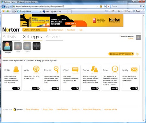Open the Settings dropdown arrow
This screenshot has height=123, width=146.
pyautogui.click(x=41, y=37)
